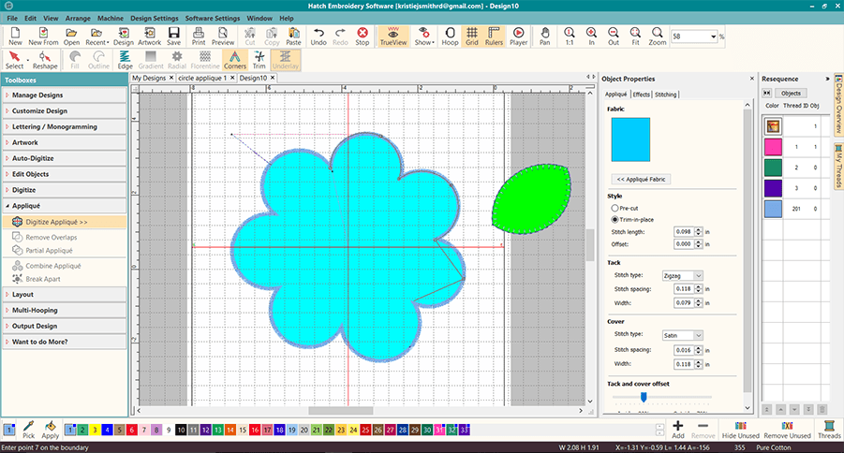Click the Hoop icon in toolbar
The height and width of the screenshot is (453, 844).
[451, 37]
